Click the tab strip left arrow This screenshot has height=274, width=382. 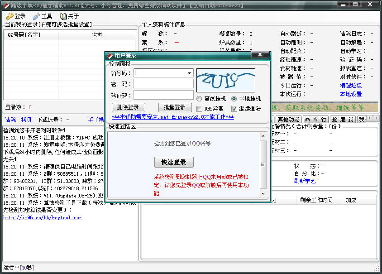tap(370, 118)
